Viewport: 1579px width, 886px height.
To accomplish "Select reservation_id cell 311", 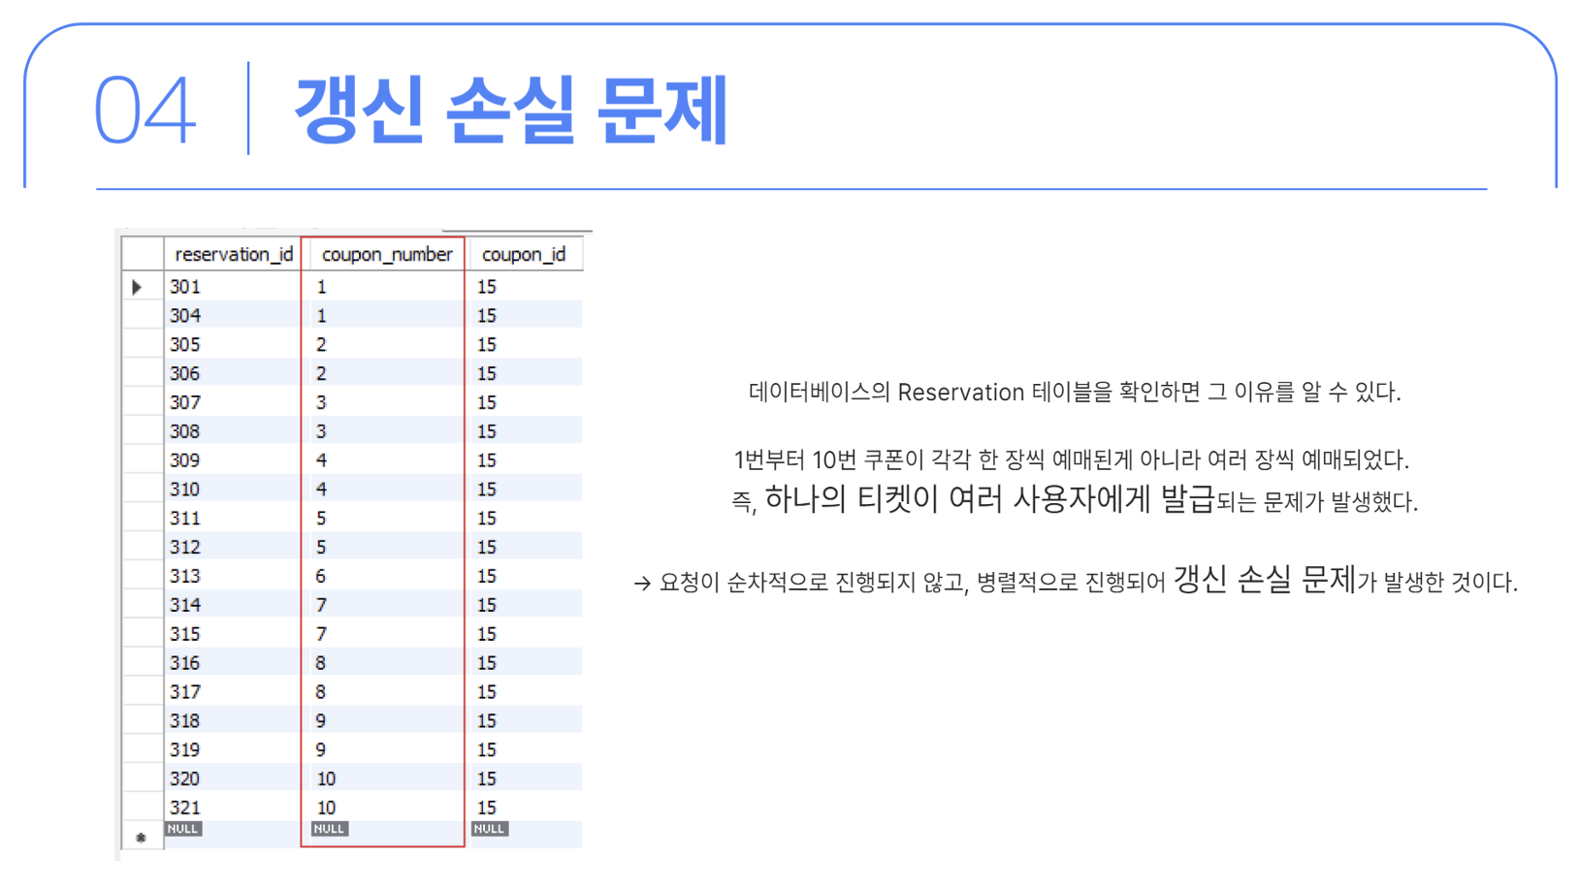I will click(x=184, y=519).
